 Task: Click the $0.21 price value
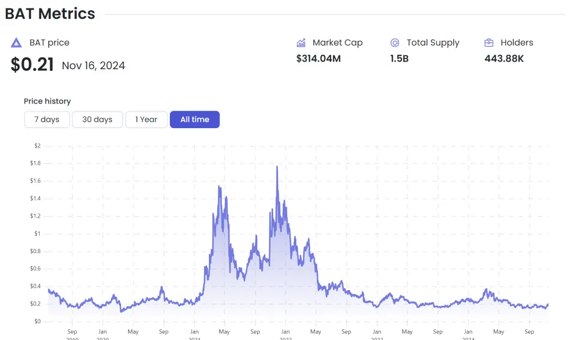(32, 65)
